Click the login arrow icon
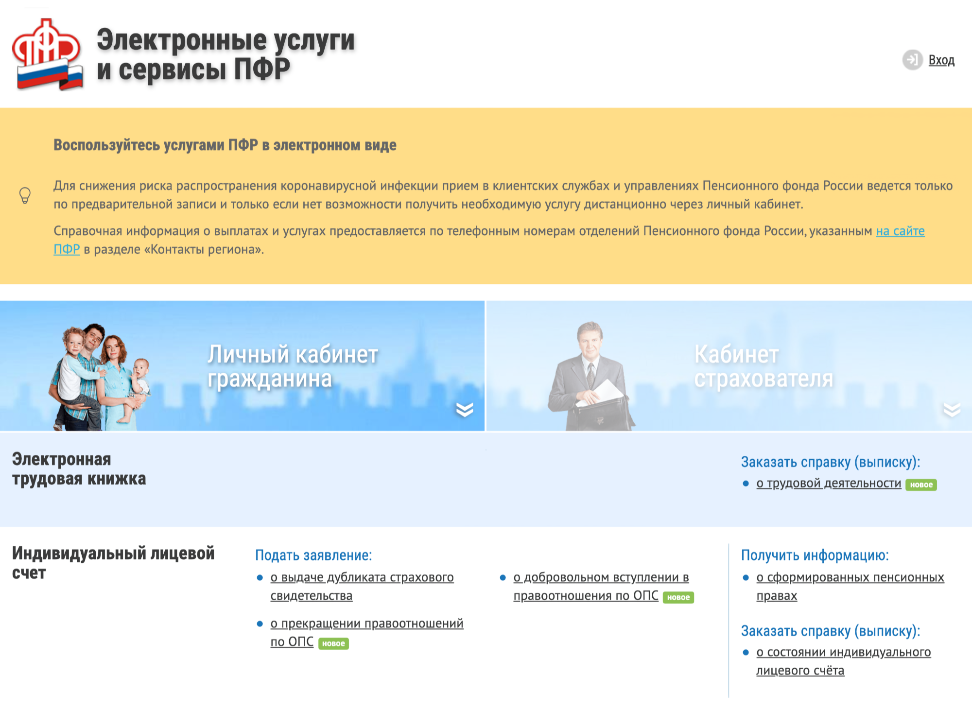The width and height of the screenshot is (972, 728). (912, 60)
